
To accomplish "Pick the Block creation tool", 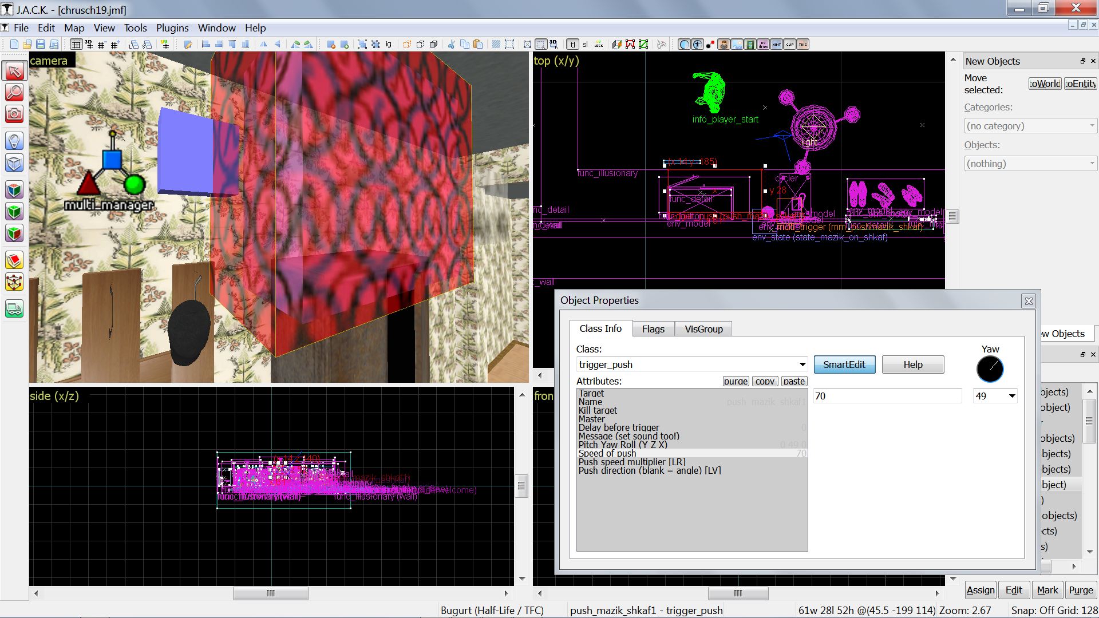I will 14,164.
